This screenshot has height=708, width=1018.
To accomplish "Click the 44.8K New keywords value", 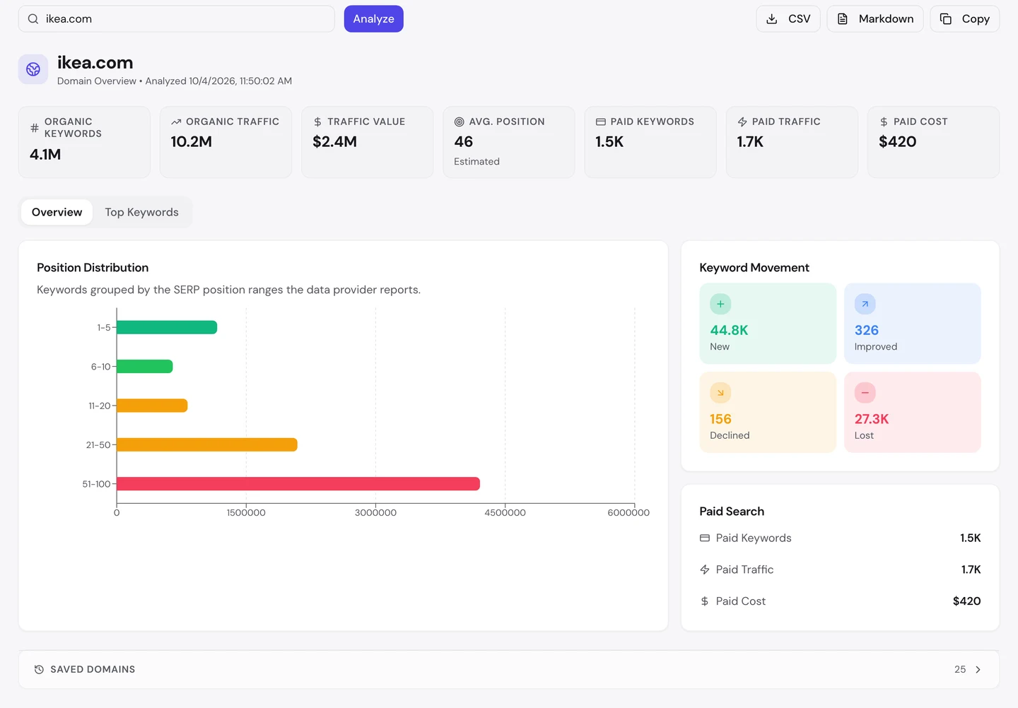I will [729, 330].
